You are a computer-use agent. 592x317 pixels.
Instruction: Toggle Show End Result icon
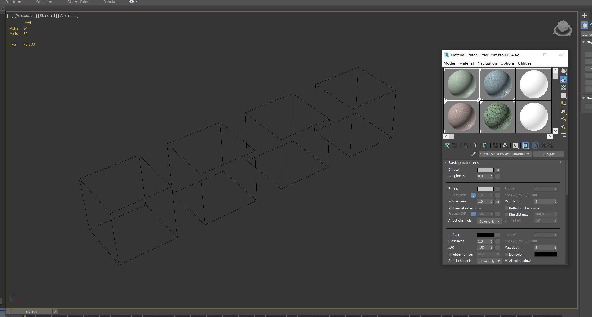(536, 145)
